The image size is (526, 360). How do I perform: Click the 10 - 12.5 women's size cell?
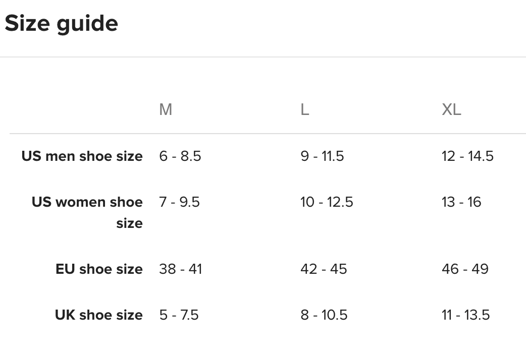click(x=327, y=202)
